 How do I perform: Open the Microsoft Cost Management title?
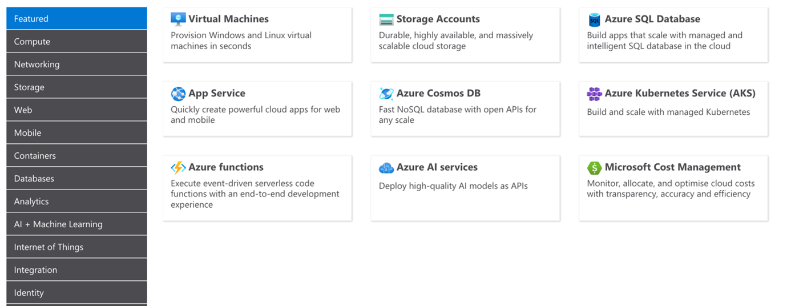click(673, 167)
